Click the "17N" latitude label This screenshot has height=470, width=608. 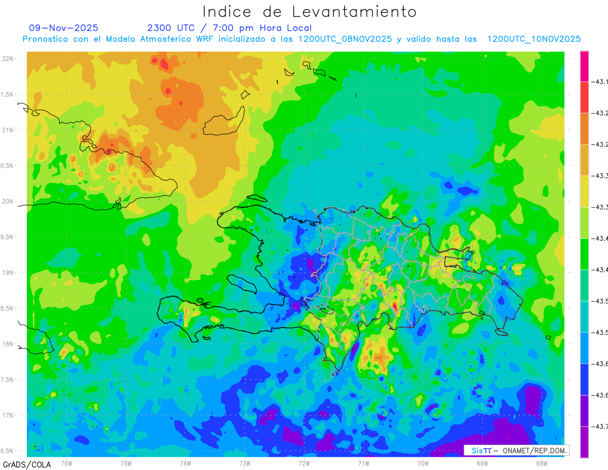point(8,415)
